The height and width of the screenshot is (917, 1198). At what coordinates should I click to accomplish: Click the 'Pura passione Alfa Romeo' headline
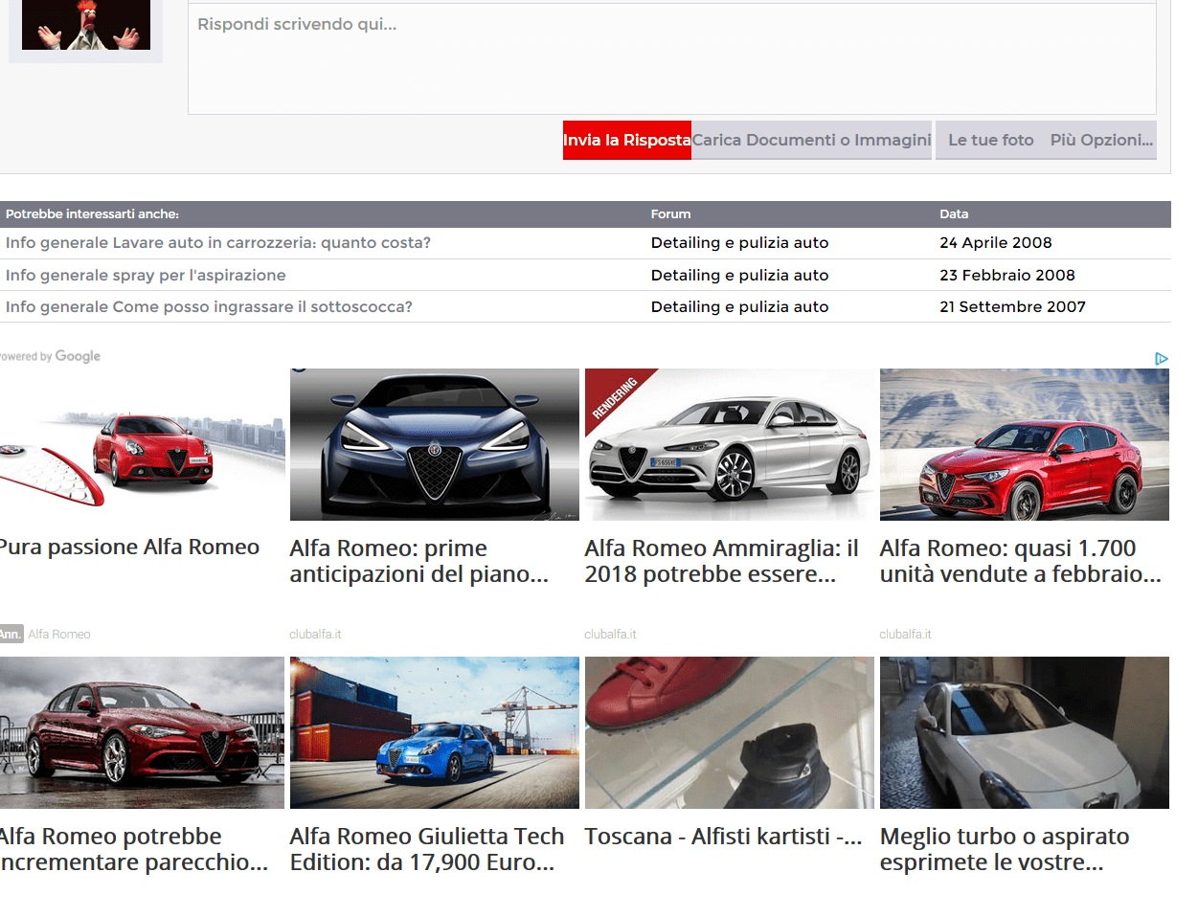129,548
